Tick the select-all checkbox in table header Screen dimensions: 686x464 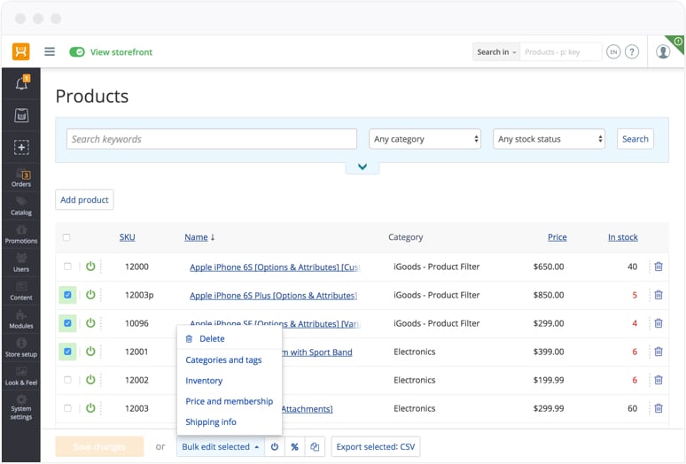[x=66, y=237]
